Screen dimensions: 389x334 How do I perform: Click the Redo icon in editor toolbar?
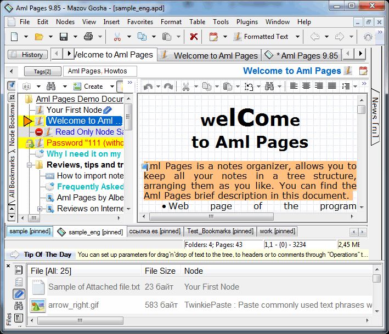click(168, 87)
